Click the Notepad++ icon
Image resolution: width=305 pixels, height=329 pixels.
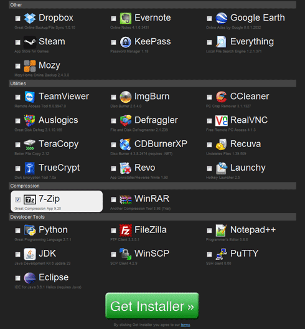[221, 231]
